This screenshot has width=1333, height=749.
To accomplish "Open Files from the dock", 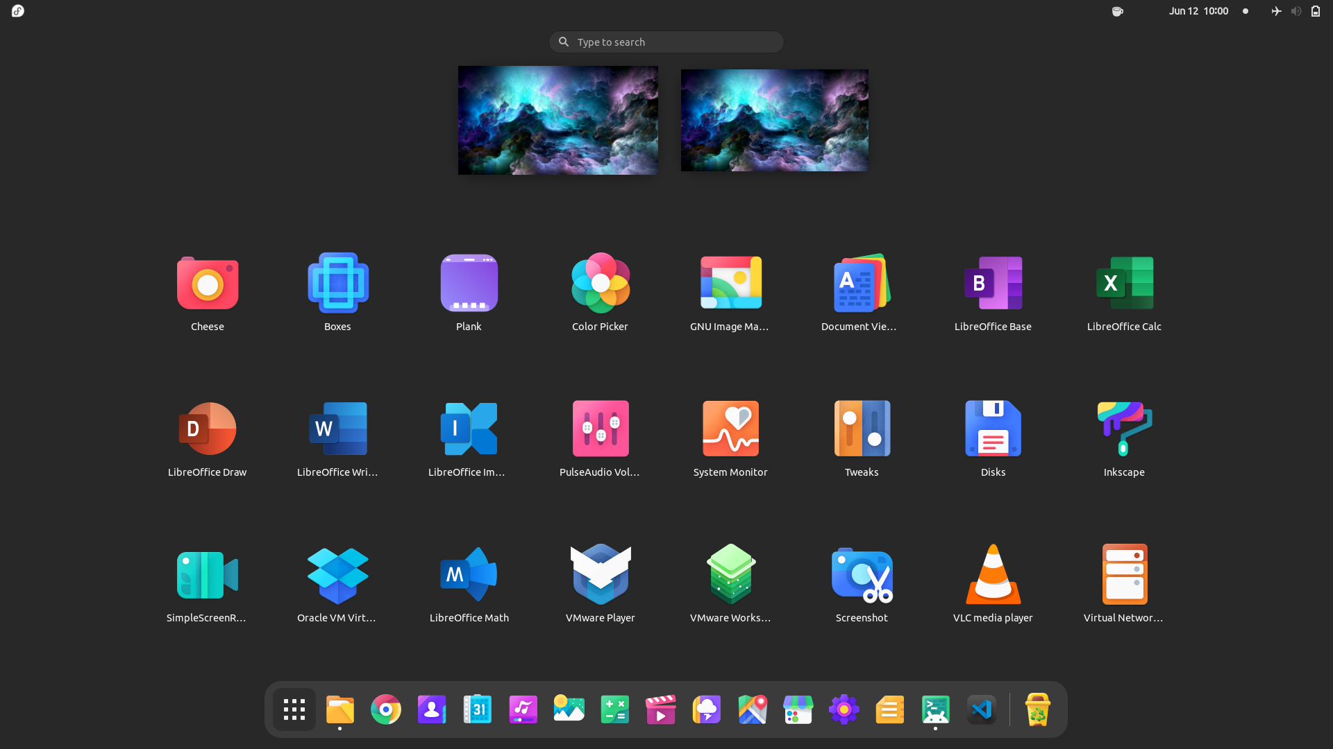I will [340, 709].
